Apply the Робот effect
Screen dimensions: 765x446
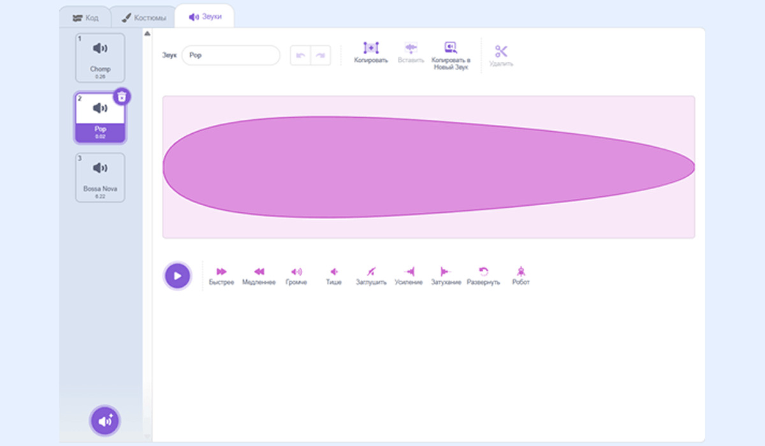[521, 272]
